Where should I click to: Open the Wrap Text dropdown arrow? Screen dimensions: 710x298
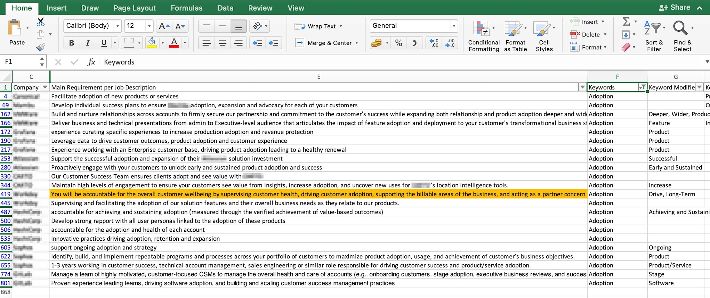341,26
